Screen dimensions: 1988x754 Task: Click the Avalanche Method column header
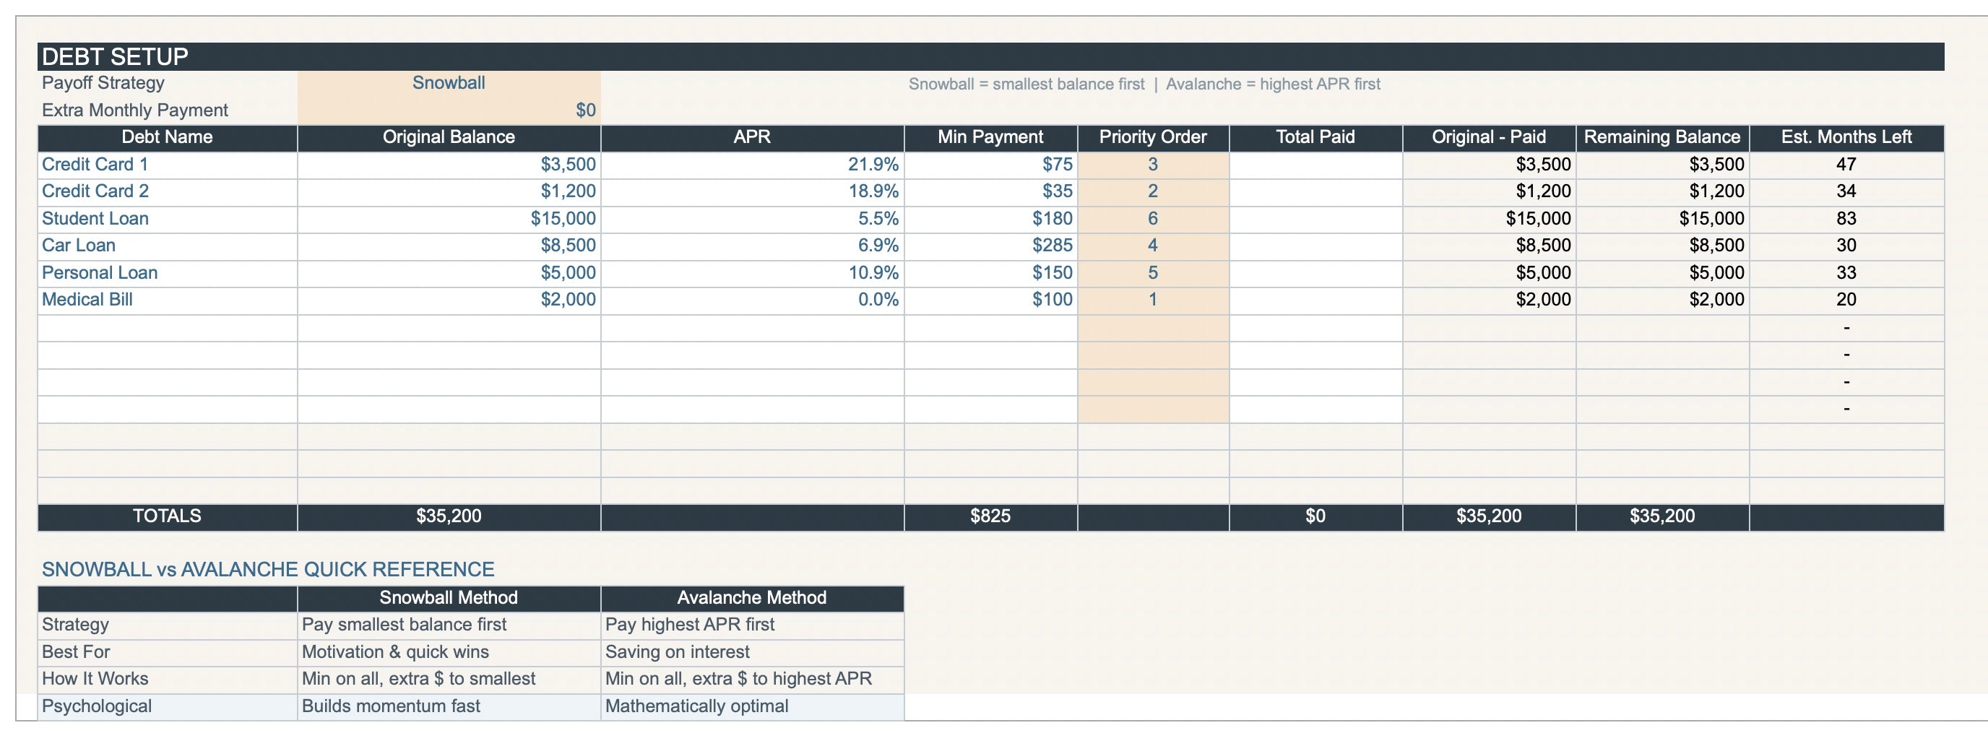[753, 599]
